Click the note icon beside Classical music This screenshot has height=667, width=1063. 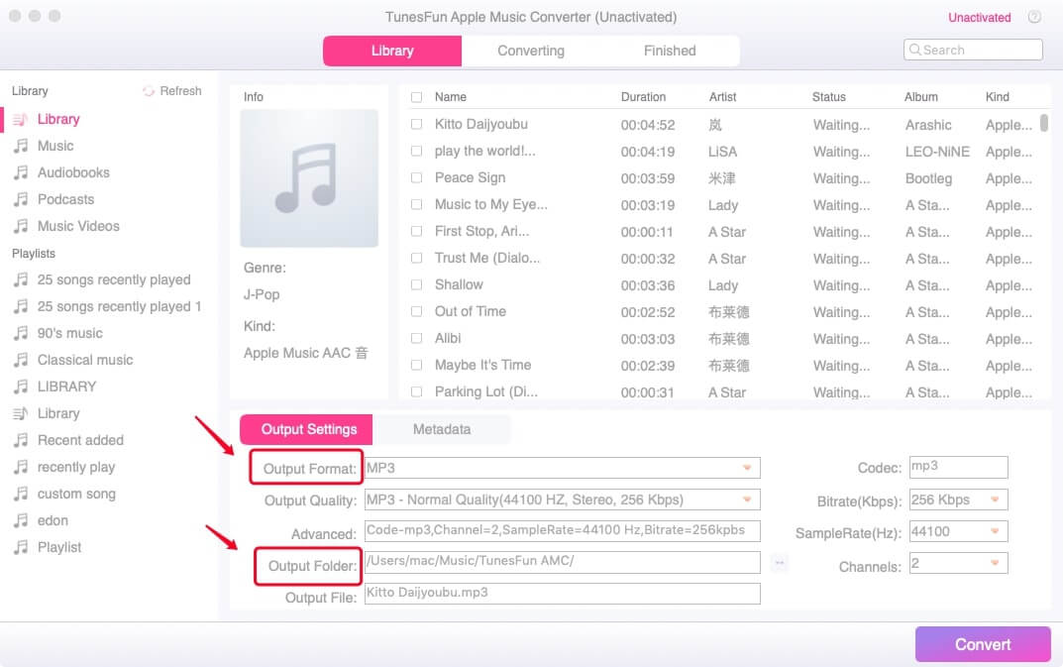(21, 360)
